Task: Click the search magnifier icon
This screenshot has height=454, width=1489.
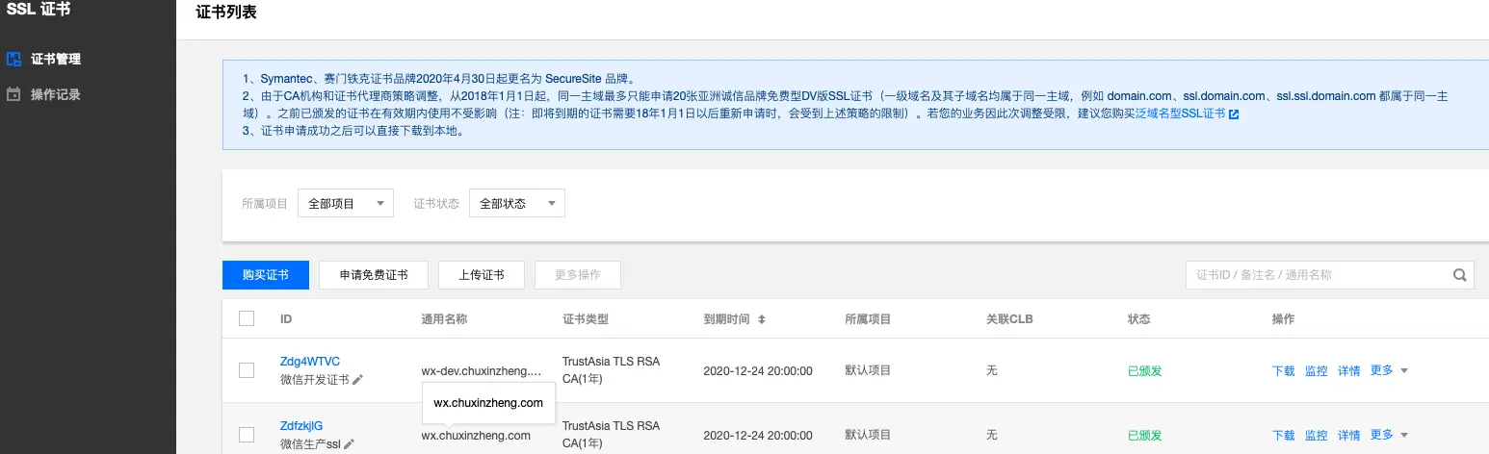Action: (x=1460, y=274)
